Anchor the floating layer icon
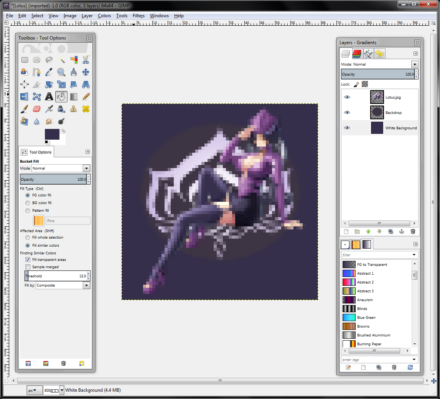This screenshot has width=440, height=399. click(402, 231)
